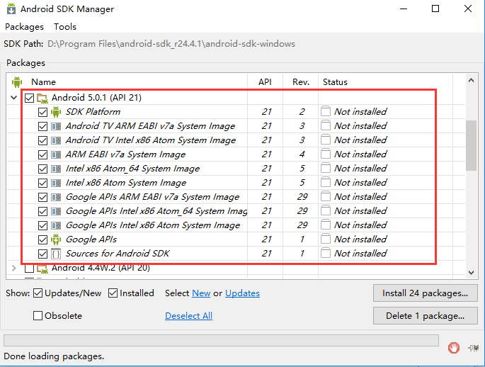Open the Tools menu
The height and width of the screenshot is (367, 485).
(65, 27)
